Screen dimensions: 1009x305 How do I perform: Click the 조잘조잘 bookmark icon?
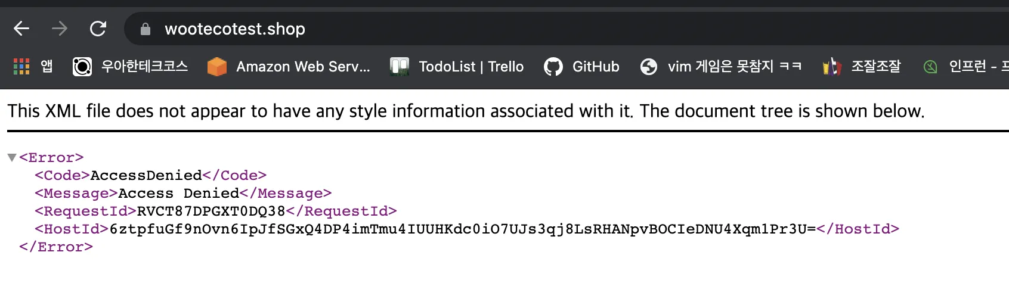832,67
